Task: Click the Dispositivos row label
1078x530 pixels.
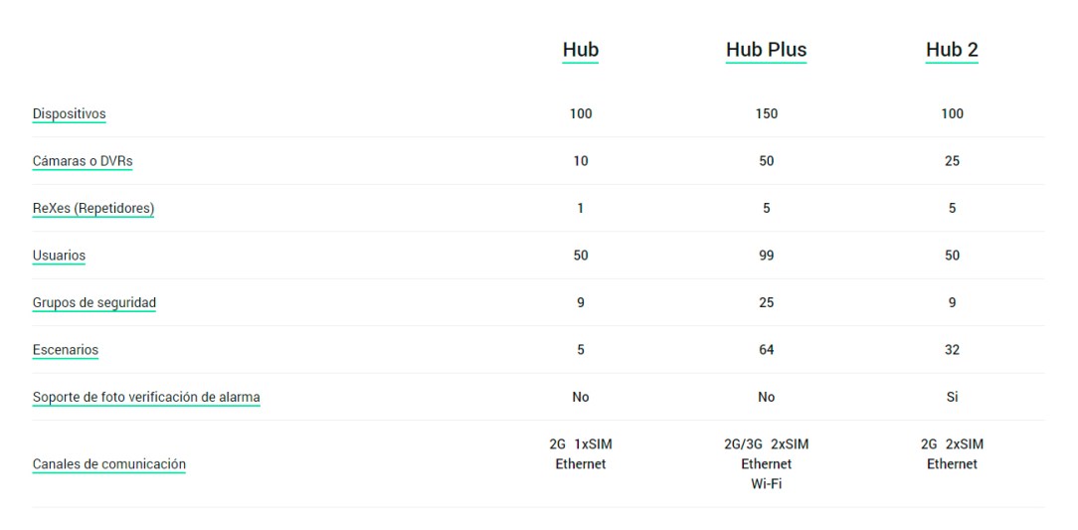Action: 69,113
